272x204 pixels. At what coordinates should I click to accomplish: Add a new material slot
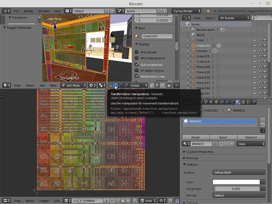pos(263,120)
